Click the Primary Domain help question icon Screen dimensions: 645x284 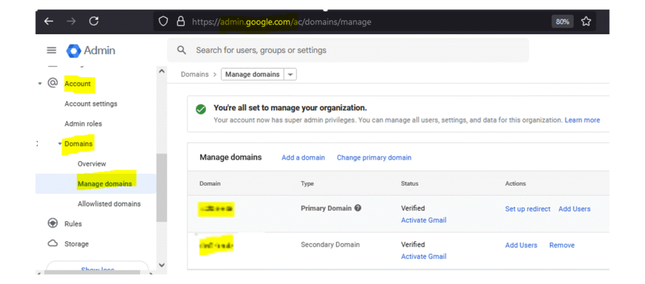[x=358, y=208]
